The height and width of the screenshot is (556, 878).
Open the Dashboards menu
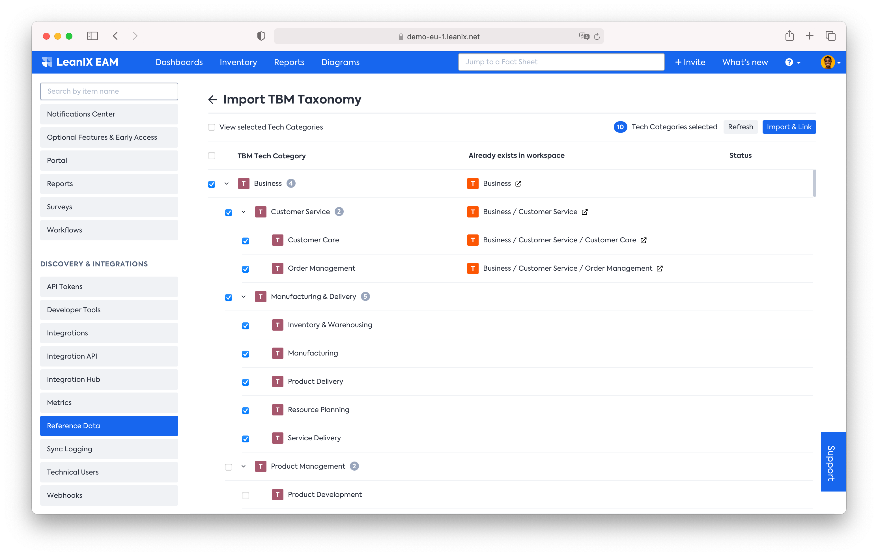click(179, 62)
